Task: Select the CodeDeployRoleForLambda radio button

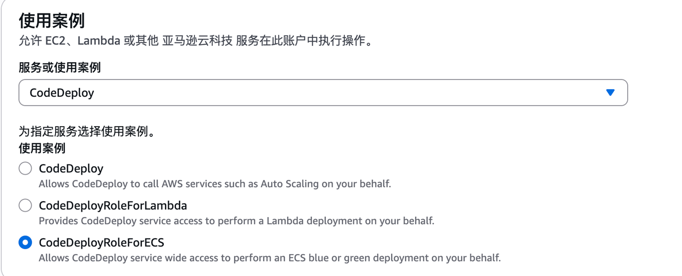Action: click(x=25, y=206)
